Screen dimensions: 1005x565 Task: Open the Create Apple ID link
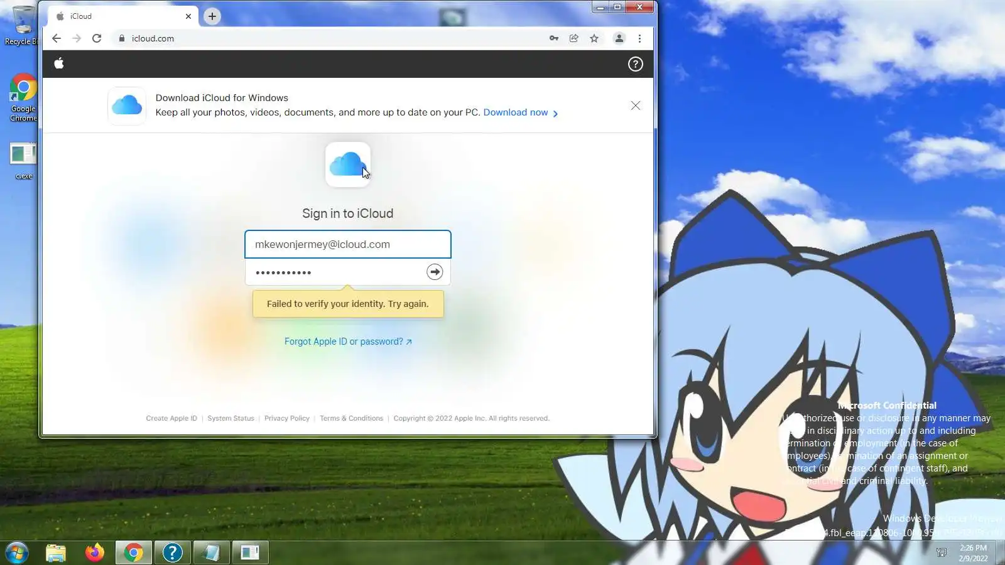pos(171,418)
